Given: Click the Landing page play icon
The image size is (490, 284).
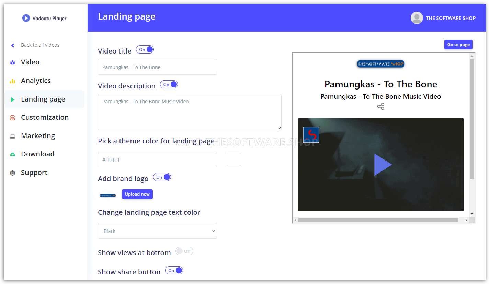Looking at the screenshot, I should tap(12, 99).
